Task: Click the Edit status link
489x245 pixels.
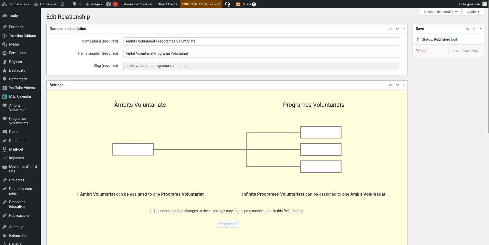Action: coord(454,39)
